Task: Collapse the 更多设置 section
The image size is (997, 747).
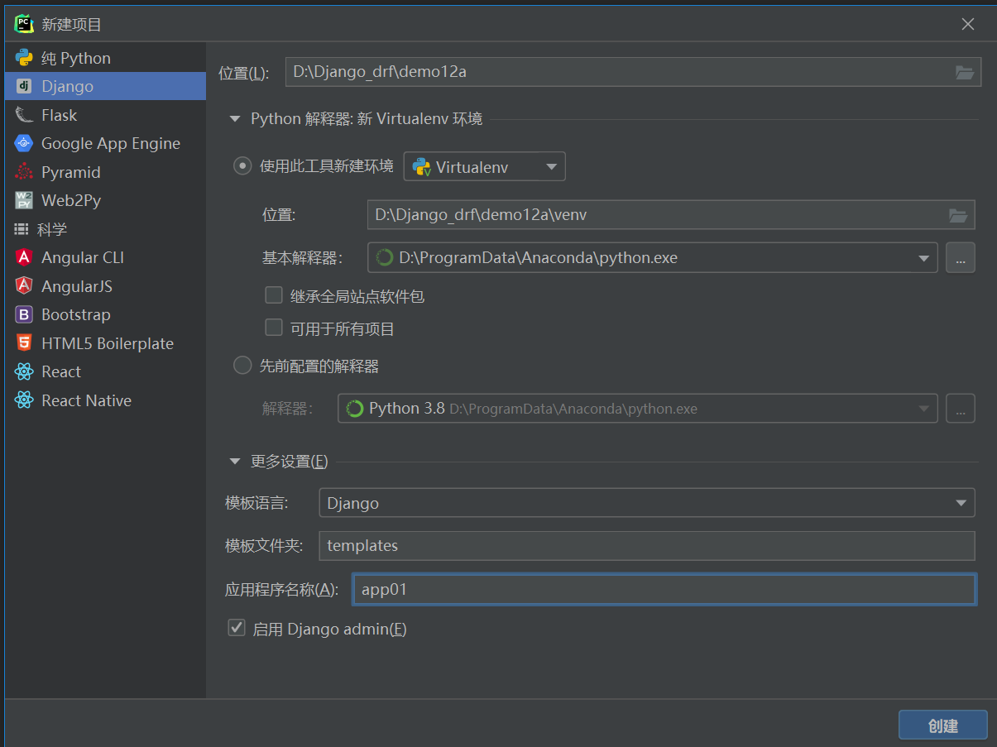Action: 235,461
